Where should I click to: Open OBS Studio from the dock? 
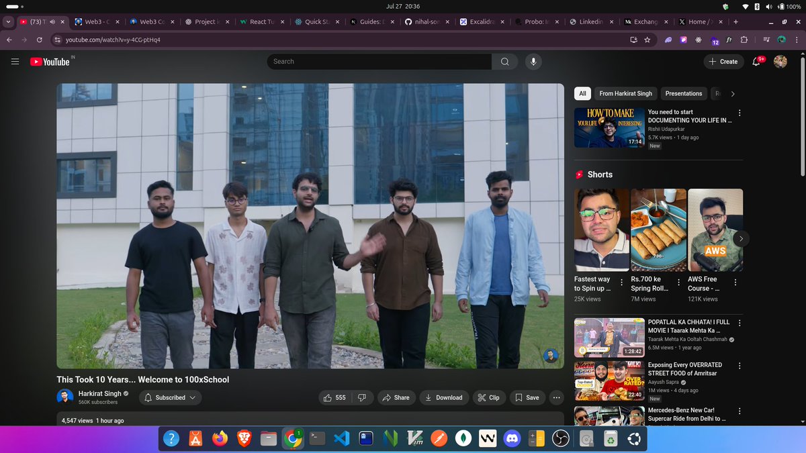pos(560,438)
